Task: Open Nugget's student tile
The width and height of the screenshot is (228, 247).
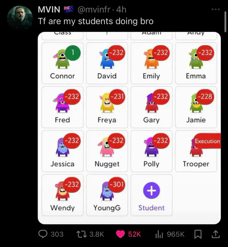Action: 107,151
